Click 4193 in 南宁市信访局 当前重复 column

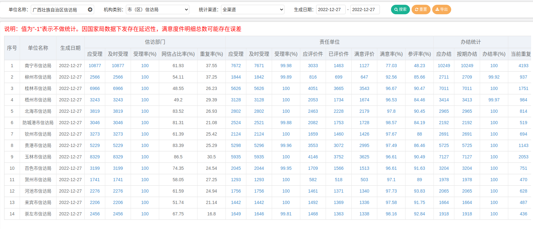point(523,66)
